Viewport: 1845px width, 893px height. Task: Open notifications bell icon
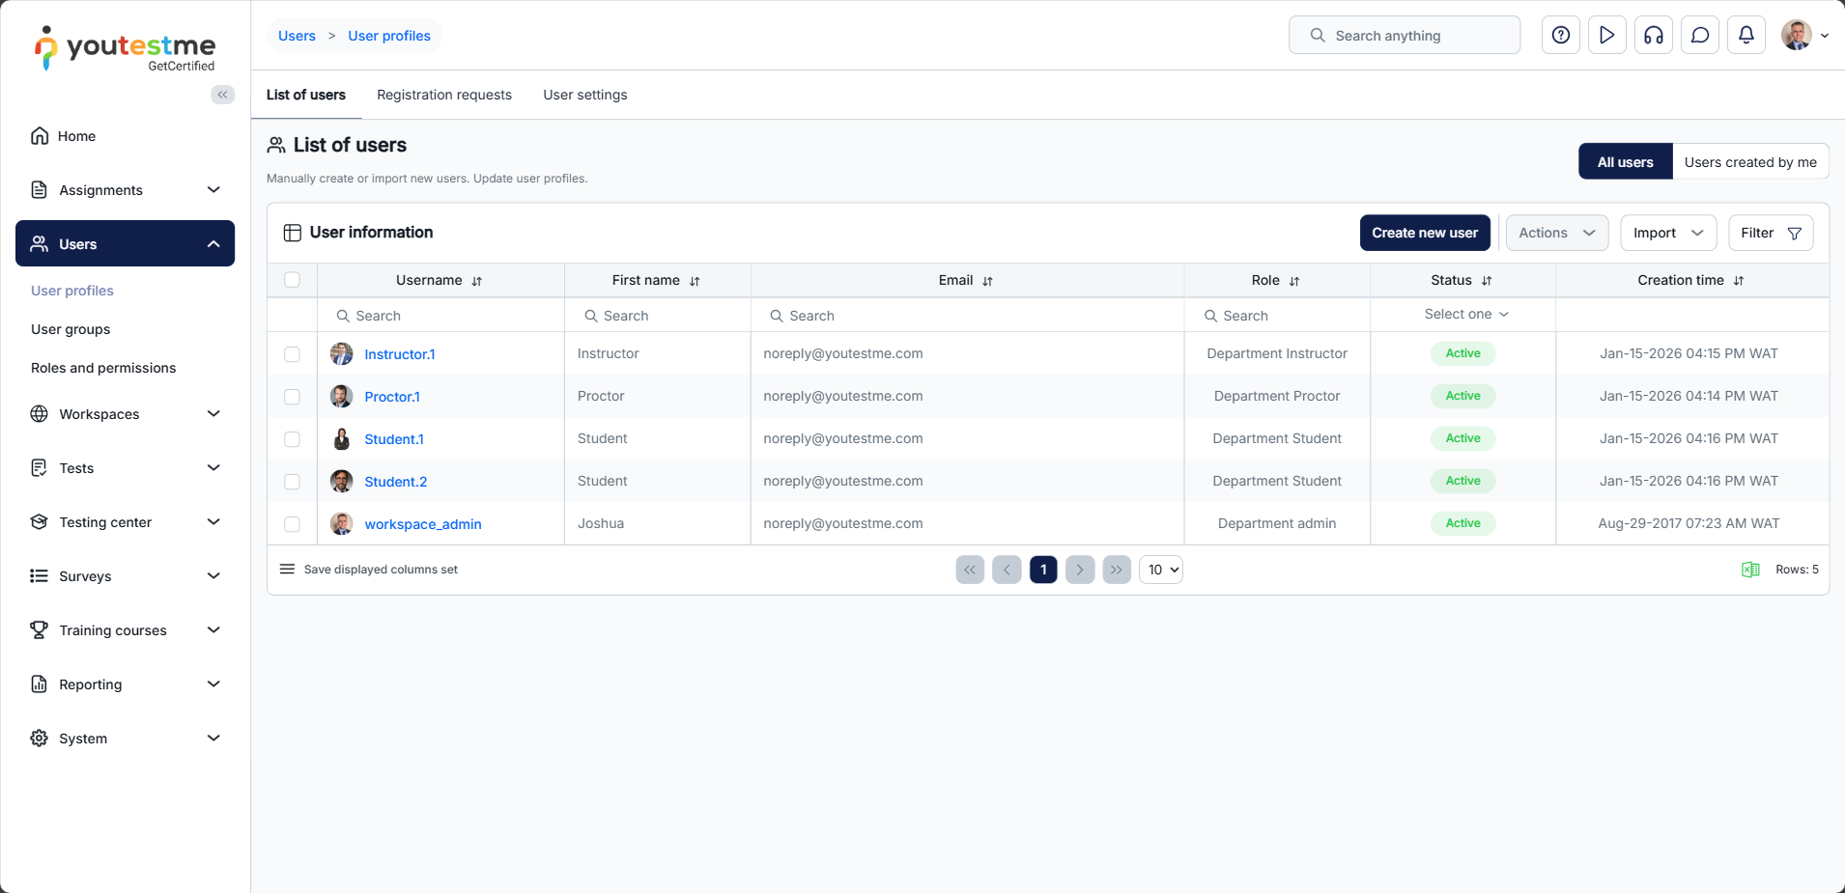pos(1746,36)
